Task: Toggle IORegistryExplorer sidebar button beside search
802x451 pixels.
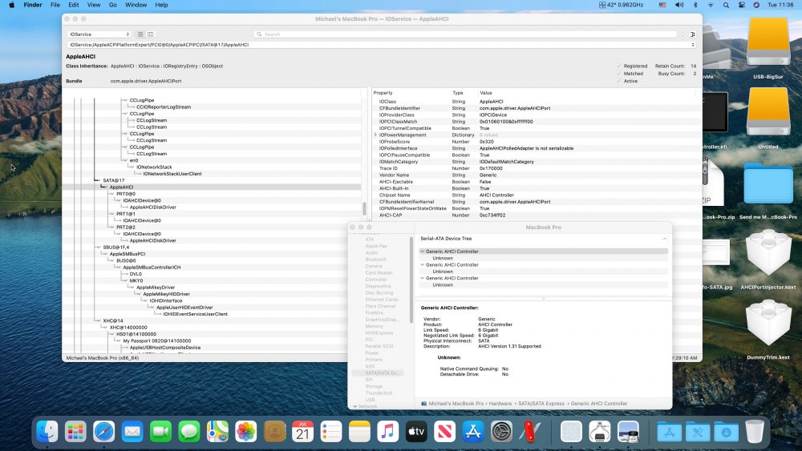Action: (x=692, y=34)
